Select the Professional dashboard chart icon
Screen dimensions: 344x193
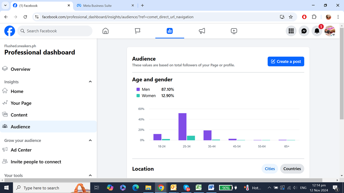tap(170, 31)
